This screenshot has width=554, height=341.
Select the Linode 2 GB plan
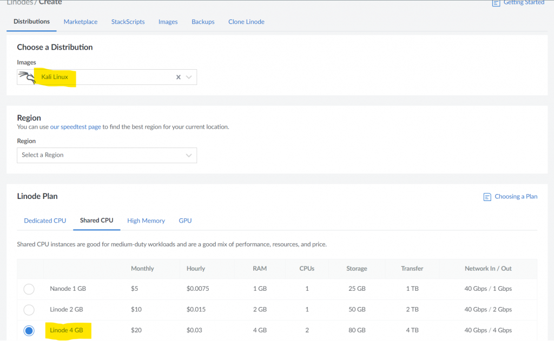29,310
